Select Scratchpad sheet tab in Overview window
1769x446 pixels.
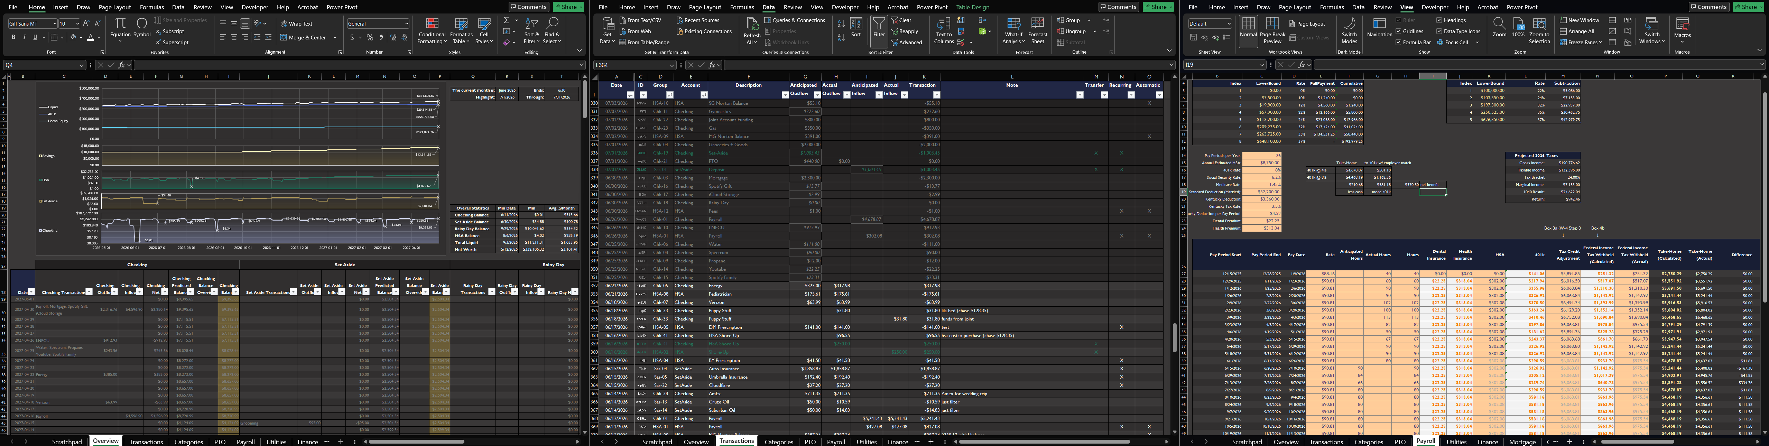pos(67,442)
